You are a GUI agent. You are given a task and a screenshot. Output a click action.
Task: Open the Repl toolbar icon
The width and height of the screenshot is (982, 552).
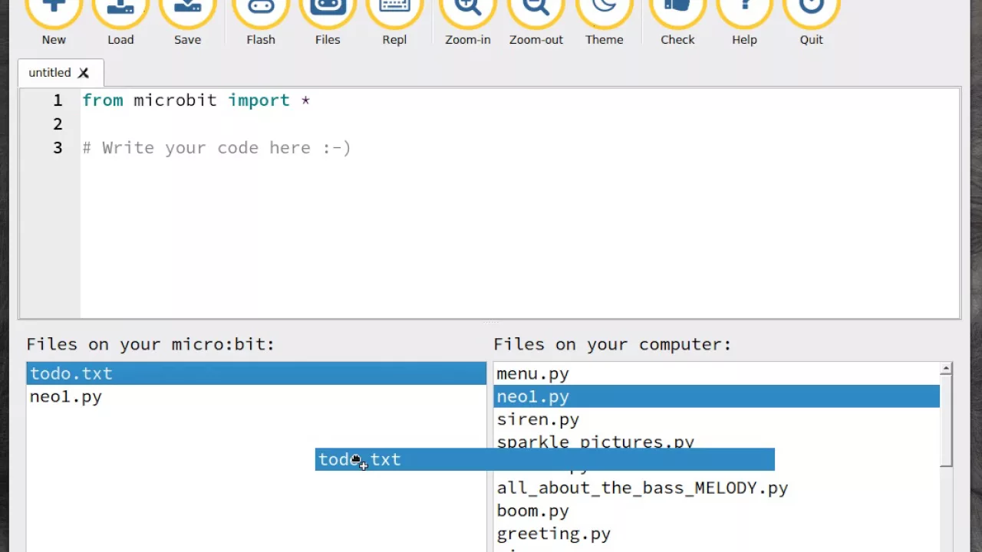[394, 14]
